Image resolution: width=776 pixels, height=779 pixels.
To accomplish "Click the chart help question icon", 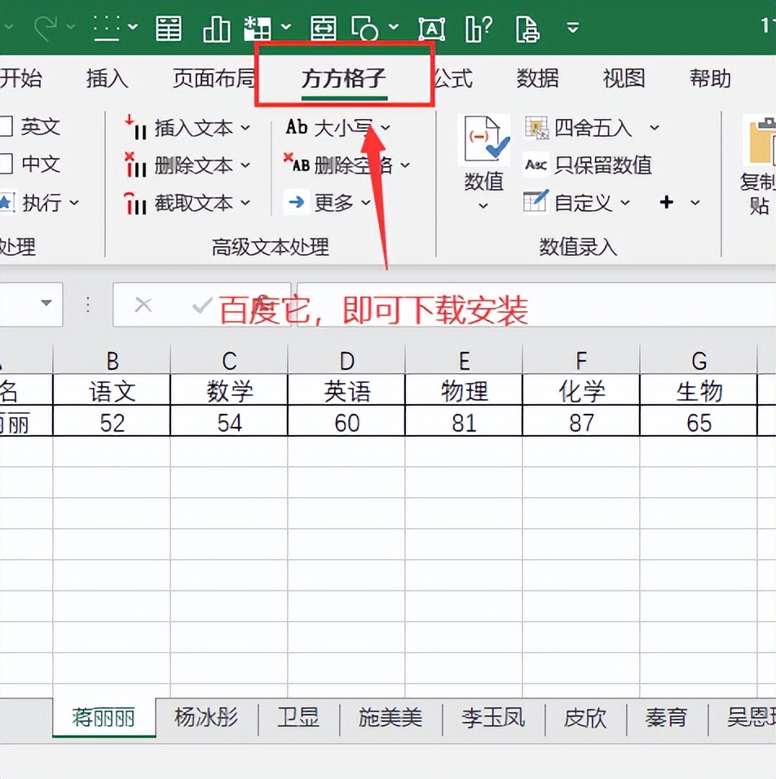I will click(x=478, y=28).
